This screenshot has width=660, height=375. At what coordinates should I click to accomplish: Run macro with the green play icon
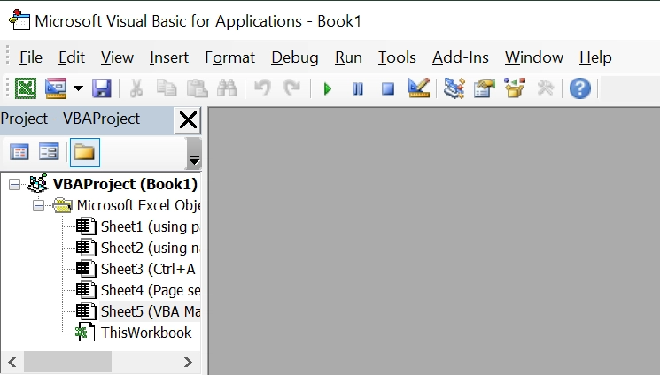pos(328,88)
